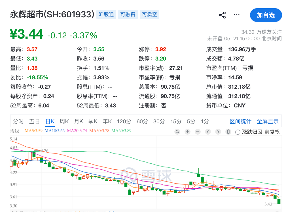Click the 4.76 high marker on chart

click(x=45, y=151)
